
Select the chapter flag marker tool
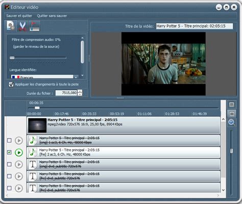tap(35, 26)
